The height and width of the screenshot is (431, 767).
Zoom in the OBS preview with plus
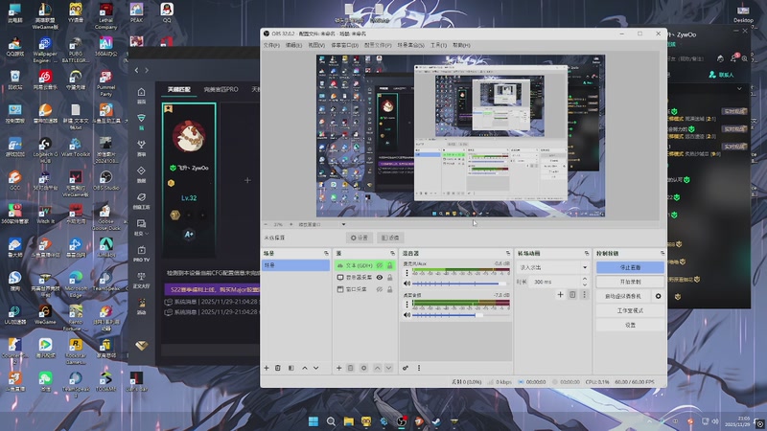tap(291, 224)
